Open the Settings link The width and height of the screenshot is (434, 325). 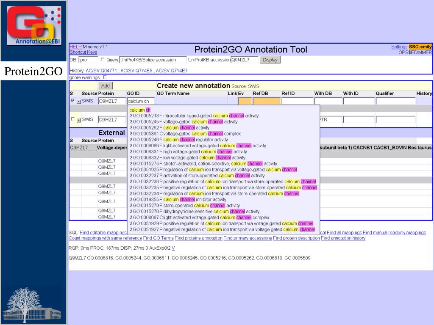399,47
